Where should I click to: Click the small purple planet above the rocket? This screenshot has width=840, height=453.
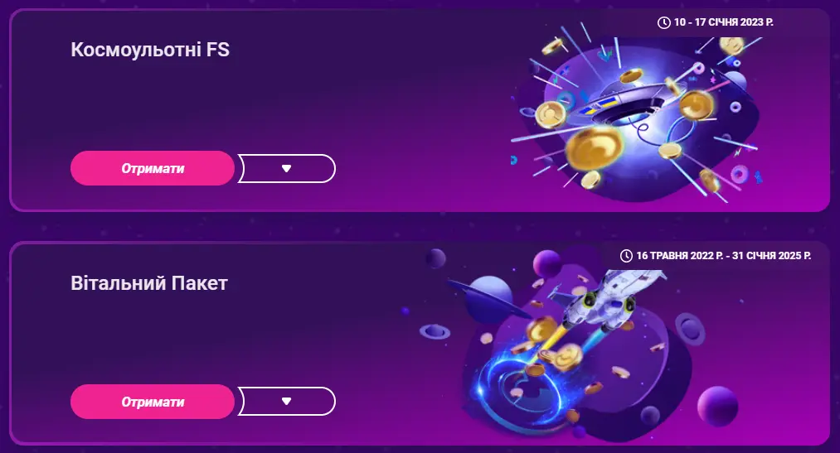pyautogui.click(x=546, y=263)
